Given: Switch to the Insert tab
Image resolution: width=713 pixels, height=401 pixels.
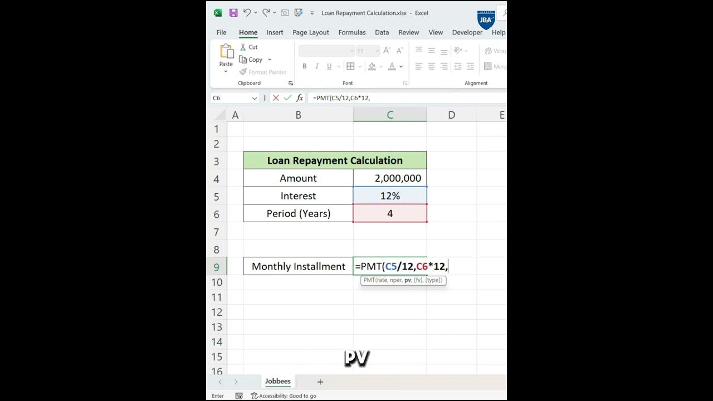Looking at the screenshot, I should point(275,32).
